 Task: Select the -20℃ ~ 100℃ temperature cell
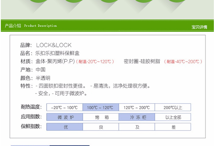[64, 108]
